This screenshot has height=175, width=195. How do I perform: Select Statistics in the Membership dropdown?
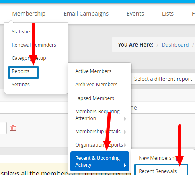point(22,32)
